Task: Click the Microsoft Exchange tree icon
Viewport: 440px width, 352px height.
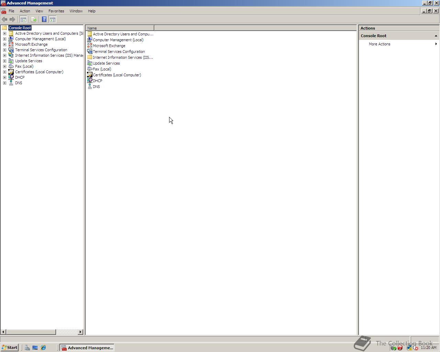Action: 11,44
